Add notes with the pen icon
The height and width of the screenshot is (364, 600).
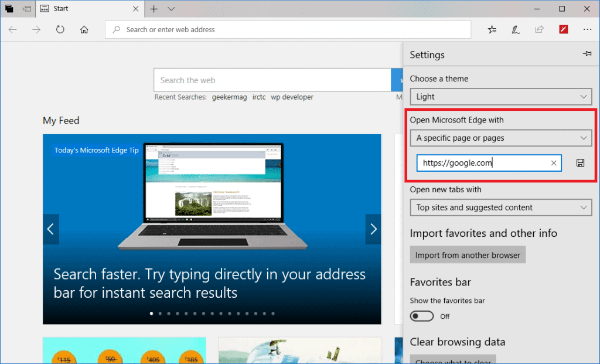tap(516, 29)
